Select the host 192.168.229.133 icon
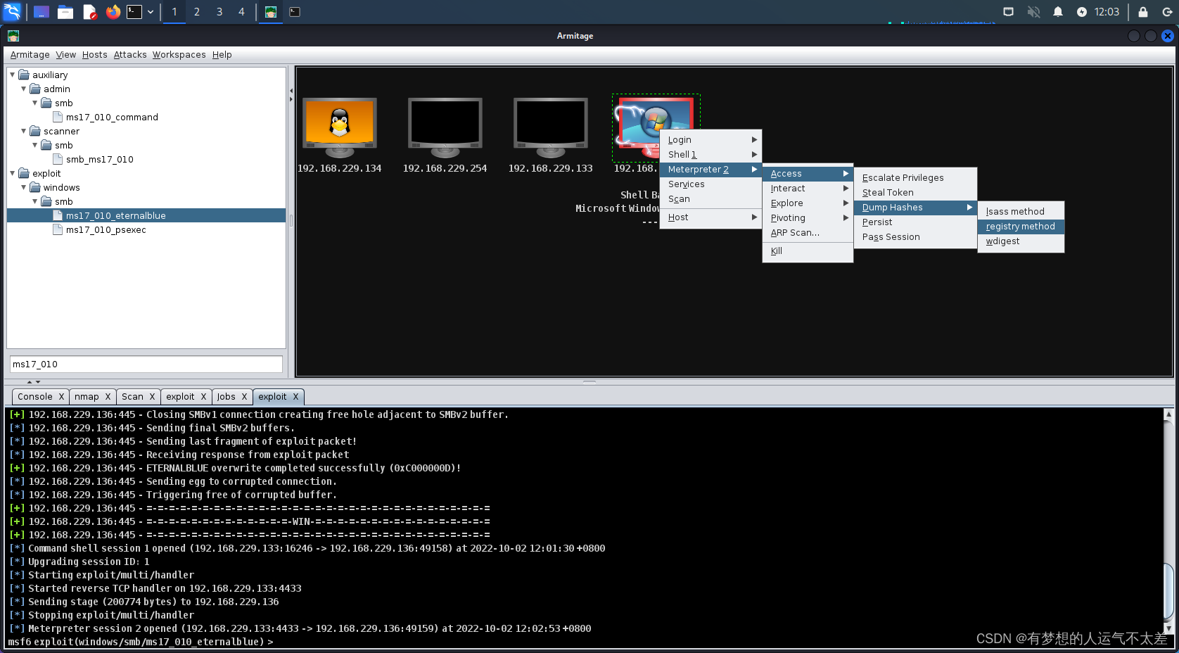Image resolution: width=1179 pixels, height=653 pixels. click(x=551, y=128)
